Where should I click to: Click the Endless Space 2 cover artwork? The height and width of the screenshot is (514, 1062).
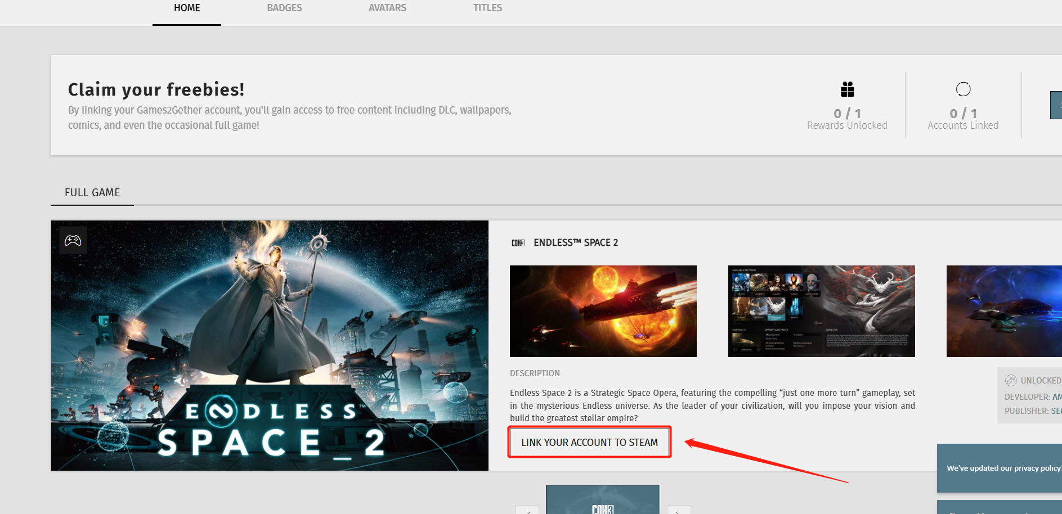270,345
